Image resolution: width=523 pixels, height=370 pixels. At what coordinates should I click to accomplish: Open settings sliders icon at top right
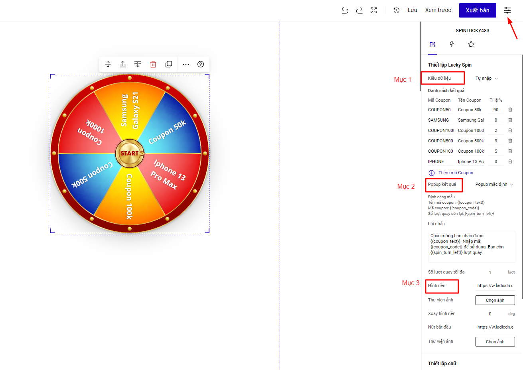(507, 10)
